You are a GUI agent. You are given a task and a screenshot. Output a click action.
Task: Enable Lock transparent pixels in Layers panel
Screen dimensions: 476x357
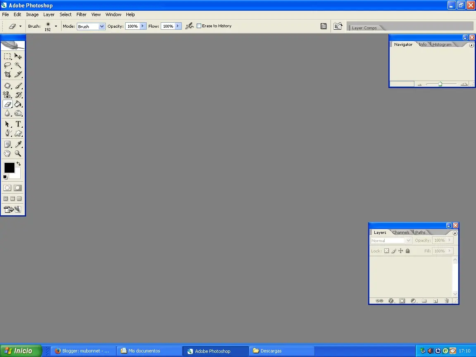coord(386,251)
